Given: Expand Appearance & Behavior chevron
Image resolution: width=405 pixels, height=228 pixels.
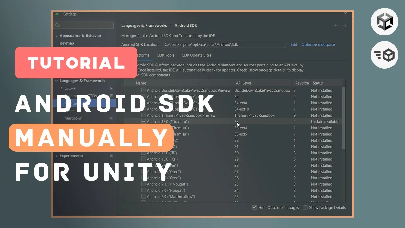Looking at the screenshot, I should click(57, 36).
